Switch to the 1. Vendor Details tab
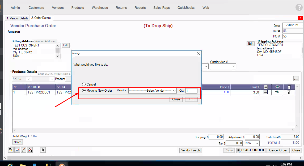The height and width of the screenshot is (166, 304). (x=17, y=18)
